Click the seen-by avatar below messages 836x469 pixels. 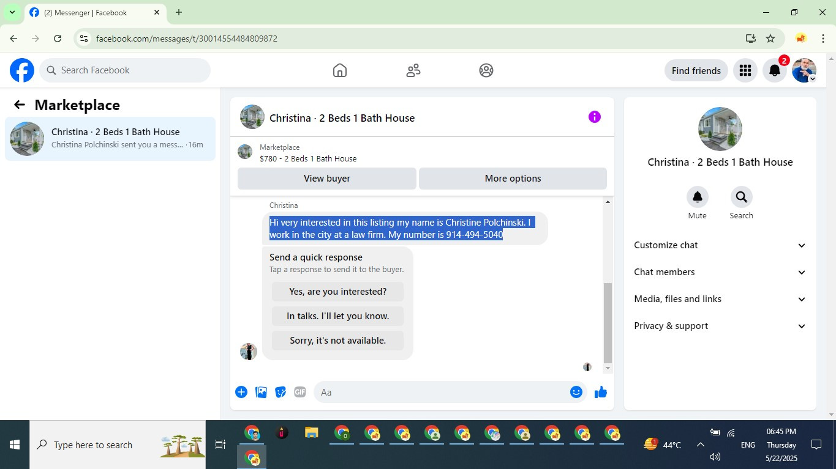[x=587, y=367]
